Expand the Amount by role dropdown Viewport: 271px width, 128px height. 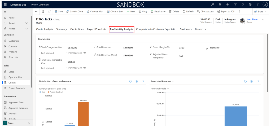coord(160,89)
